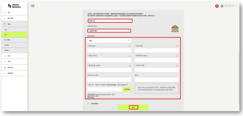Click the ABA/Sort code input field
The image size is (243, 116).
(109, 80)
